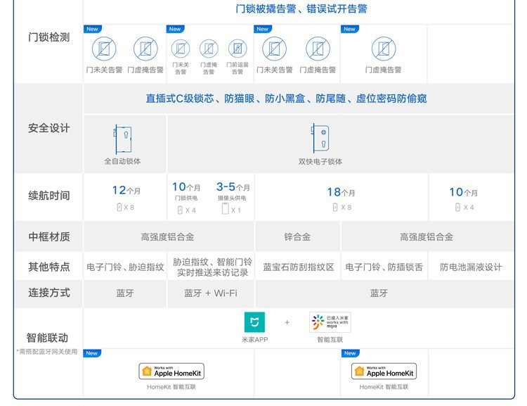Viewport: 527px width, 406px height.
Task: Click the battery icon under 18个月
Action: pyautogui.click(x=335, y=207)
